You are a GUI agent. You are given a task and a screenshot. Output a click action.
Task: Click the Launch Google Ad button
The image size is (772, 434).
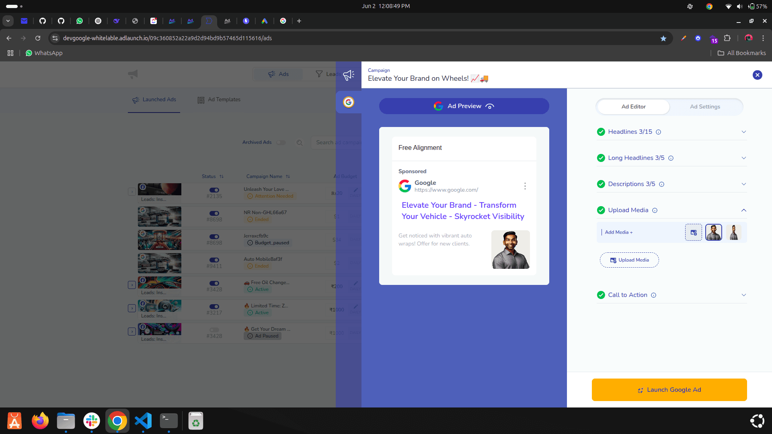click(x=669, y=390)
